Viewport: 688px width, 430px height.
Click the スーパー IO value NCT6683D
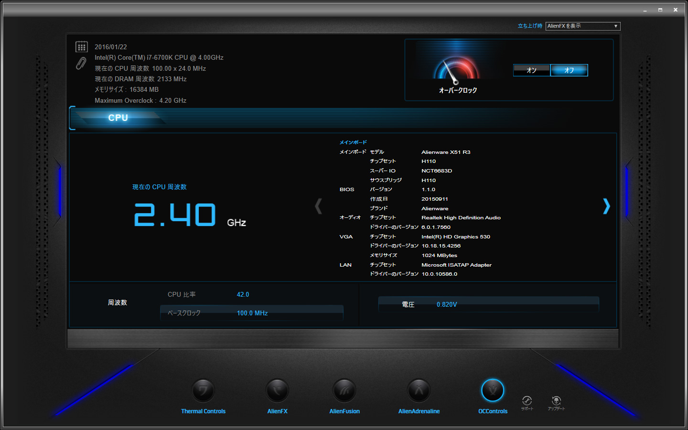[437, 171]
